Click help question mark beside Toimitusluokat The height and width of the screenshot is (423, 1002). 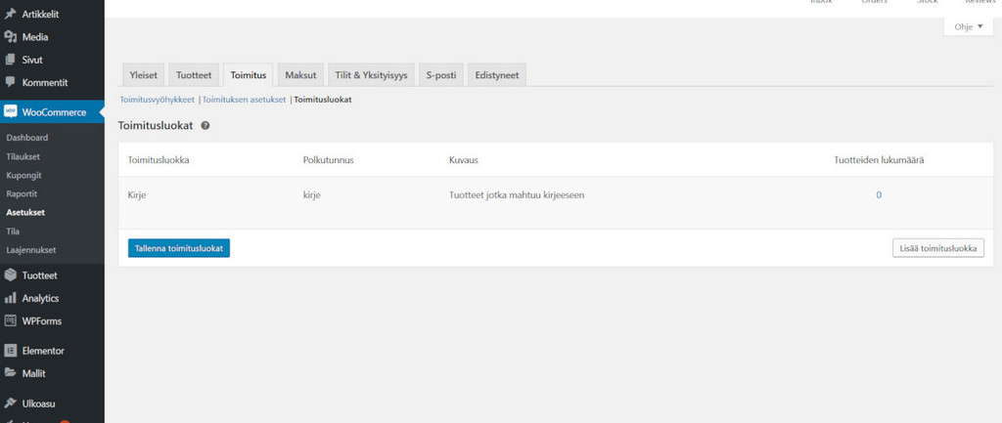[205, 126]
